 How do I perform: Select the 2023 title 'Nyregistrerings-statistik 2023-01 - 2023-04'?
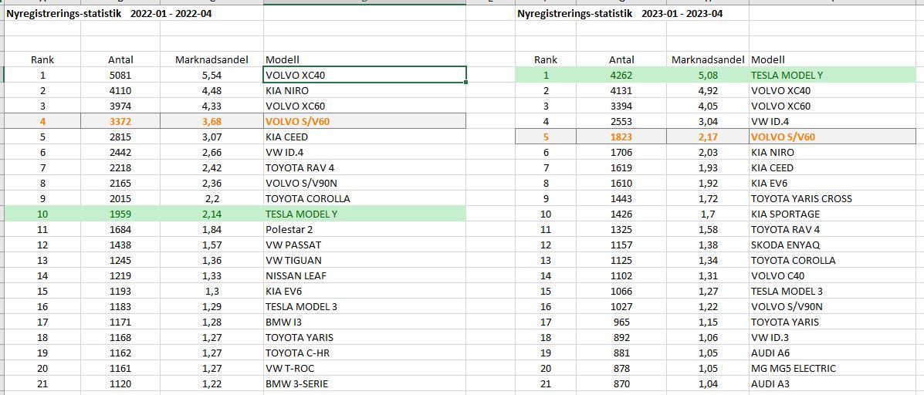[x=620, y=14]
